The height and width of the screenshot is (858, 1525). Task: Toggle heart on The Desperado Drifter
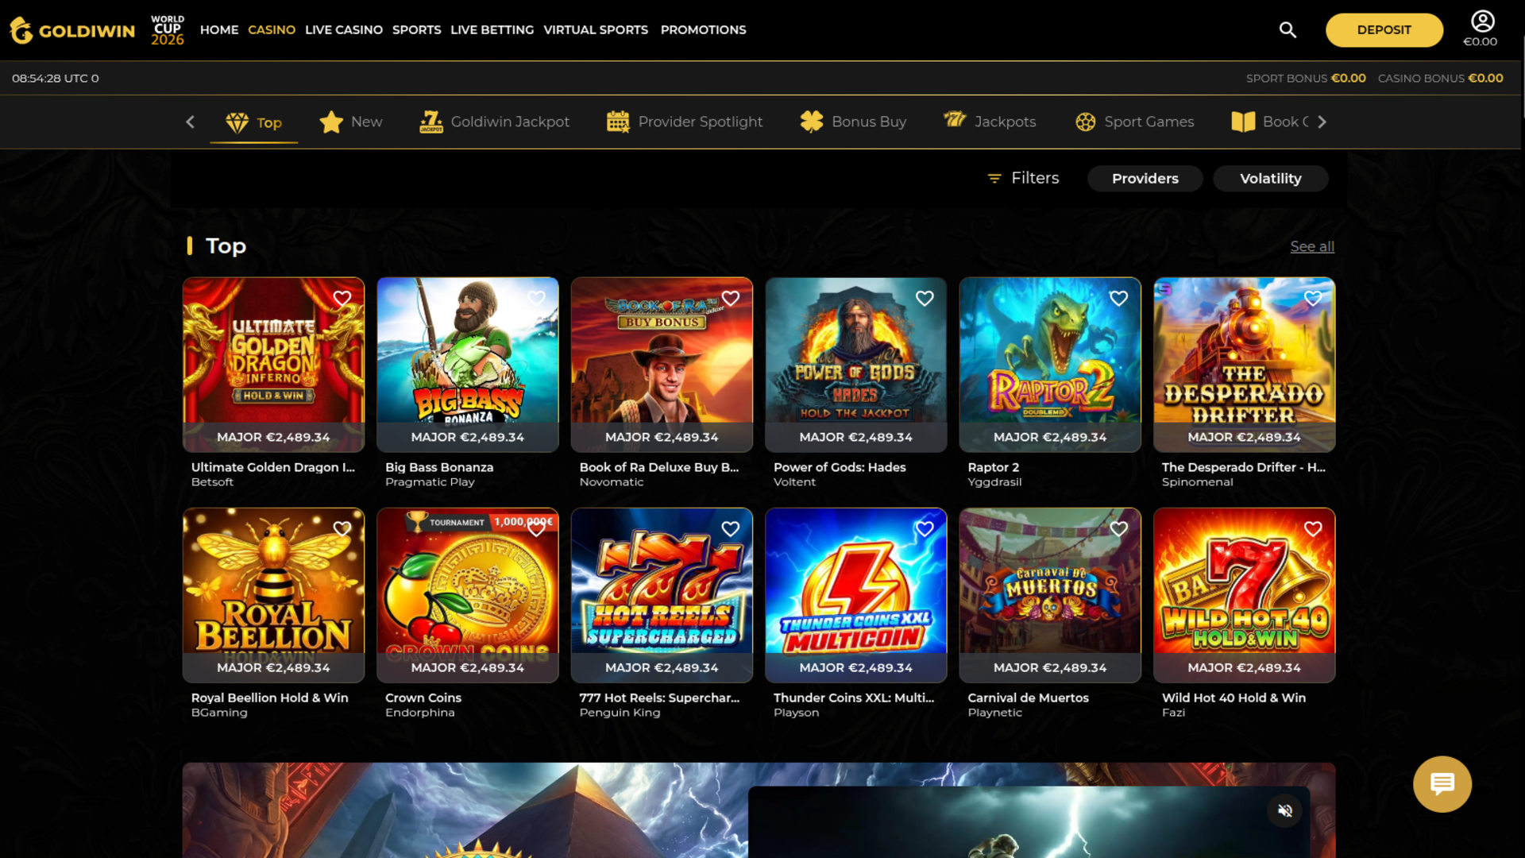pyautogui.click(x=1312, y=299)
